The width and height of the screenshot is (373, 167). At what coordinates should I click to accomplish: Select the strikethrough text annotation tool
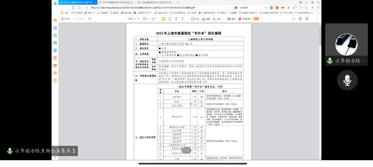[176, 19]
